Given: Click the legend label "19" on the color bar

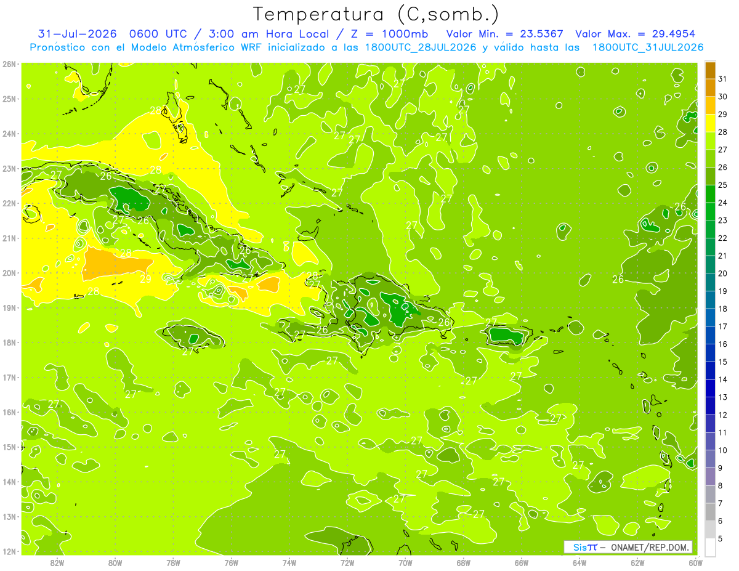Looking at the screenshot, I should (x=723, y=291).
